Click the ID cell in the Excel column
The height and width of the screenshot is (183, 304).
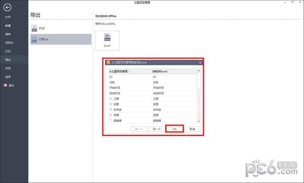174,77
